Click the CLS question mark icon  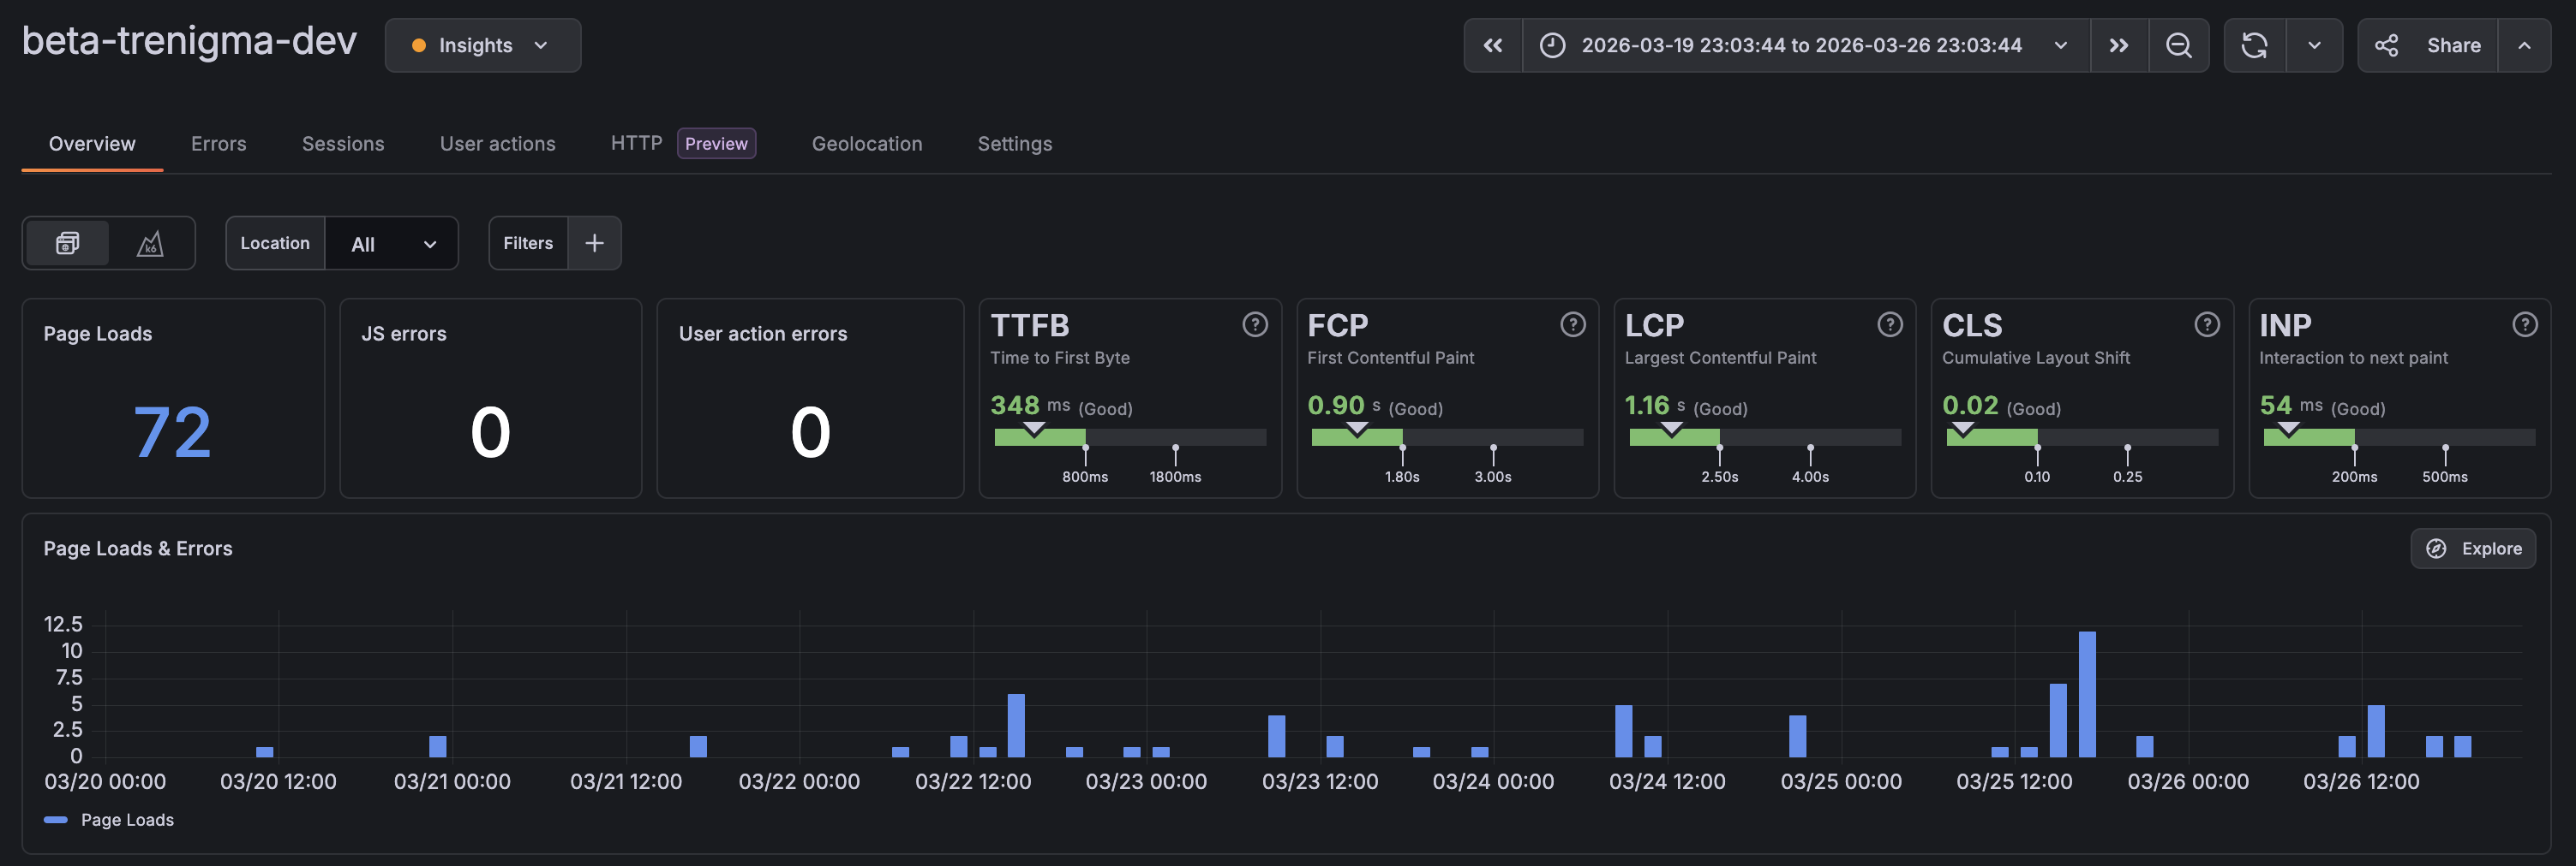[x=2208, y=323]
